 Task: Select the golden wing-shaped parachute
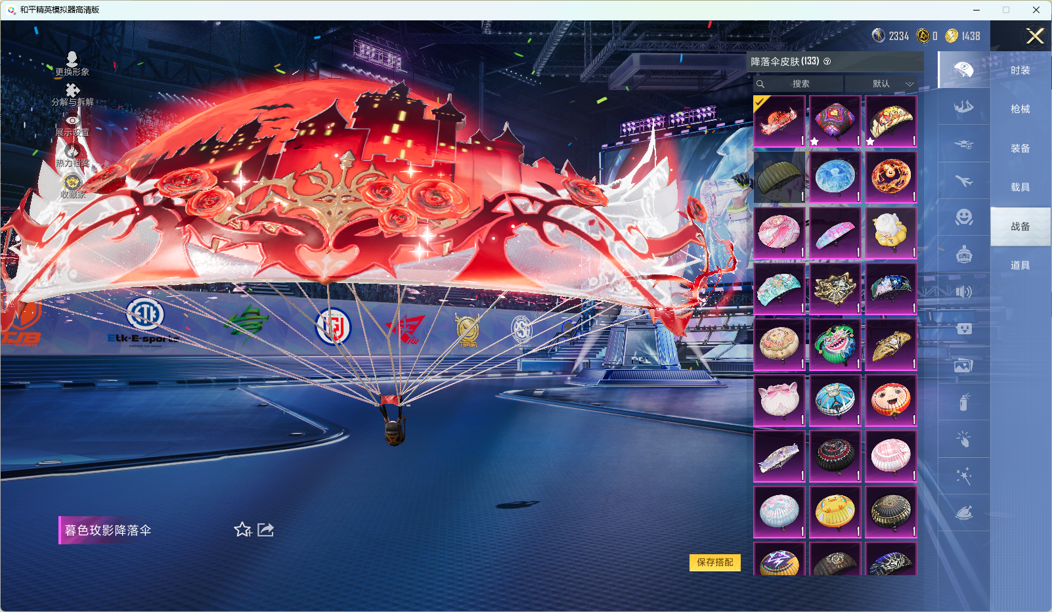pyautogui.click(x=891, y=345)
